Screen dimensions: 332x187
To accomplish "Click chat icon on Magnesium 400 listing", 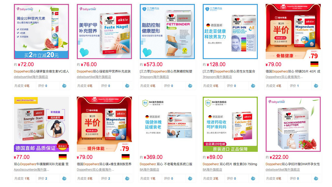I will 127,178.
